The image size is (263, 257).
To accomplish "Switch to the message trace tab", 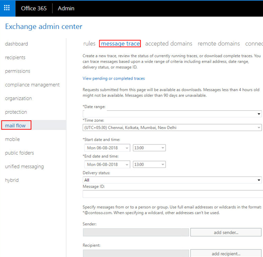I will [120, 44].
